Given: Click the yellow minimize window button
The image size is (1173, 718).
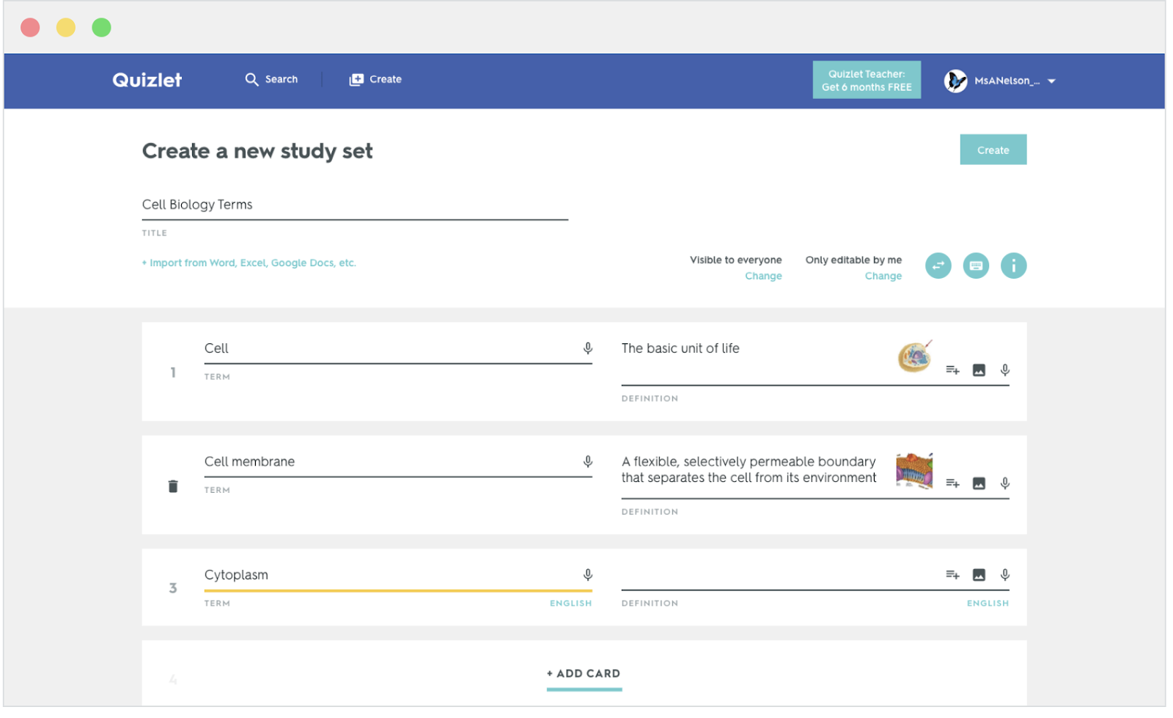Looking at the screenshot, I should (x=66, y=27).
